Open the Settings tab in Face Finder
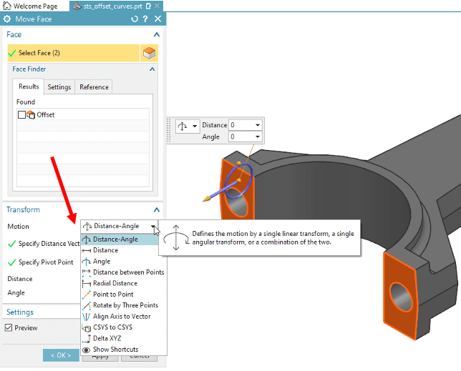The height and width of the screenshot is (371, 461). tap(59, 87)
